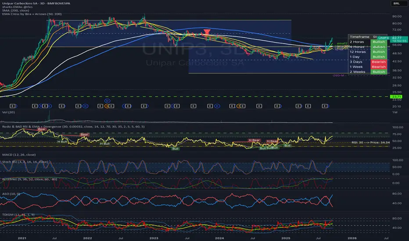The height and width of the screenshot is (241, 409).
Task: Click the 1M volume scale label
Action: (395, 112)
